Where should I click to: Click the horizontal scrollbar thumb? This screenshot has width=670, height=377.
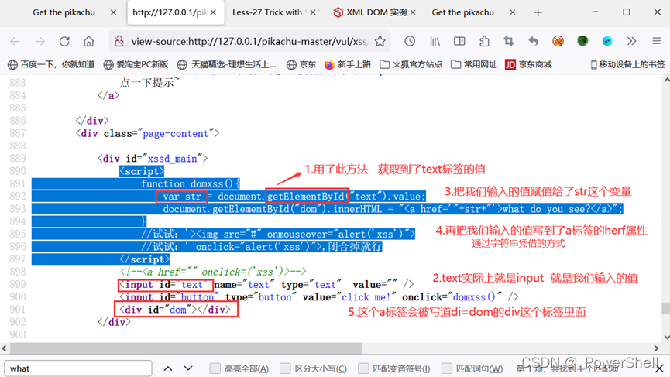pyautogui.click(x=187, y=348)
